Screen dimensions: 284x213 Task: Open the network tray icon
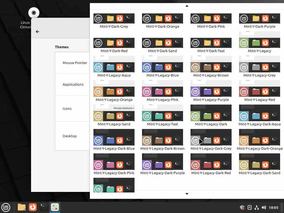257,207
